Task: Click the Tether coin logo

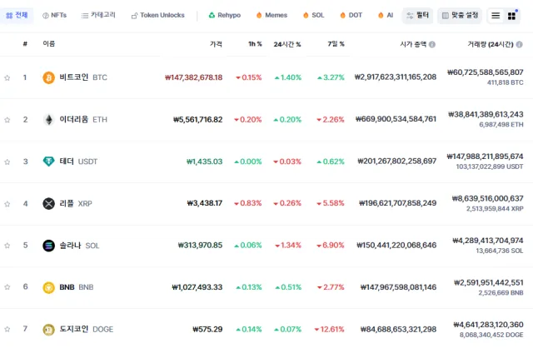Action: 48,162
